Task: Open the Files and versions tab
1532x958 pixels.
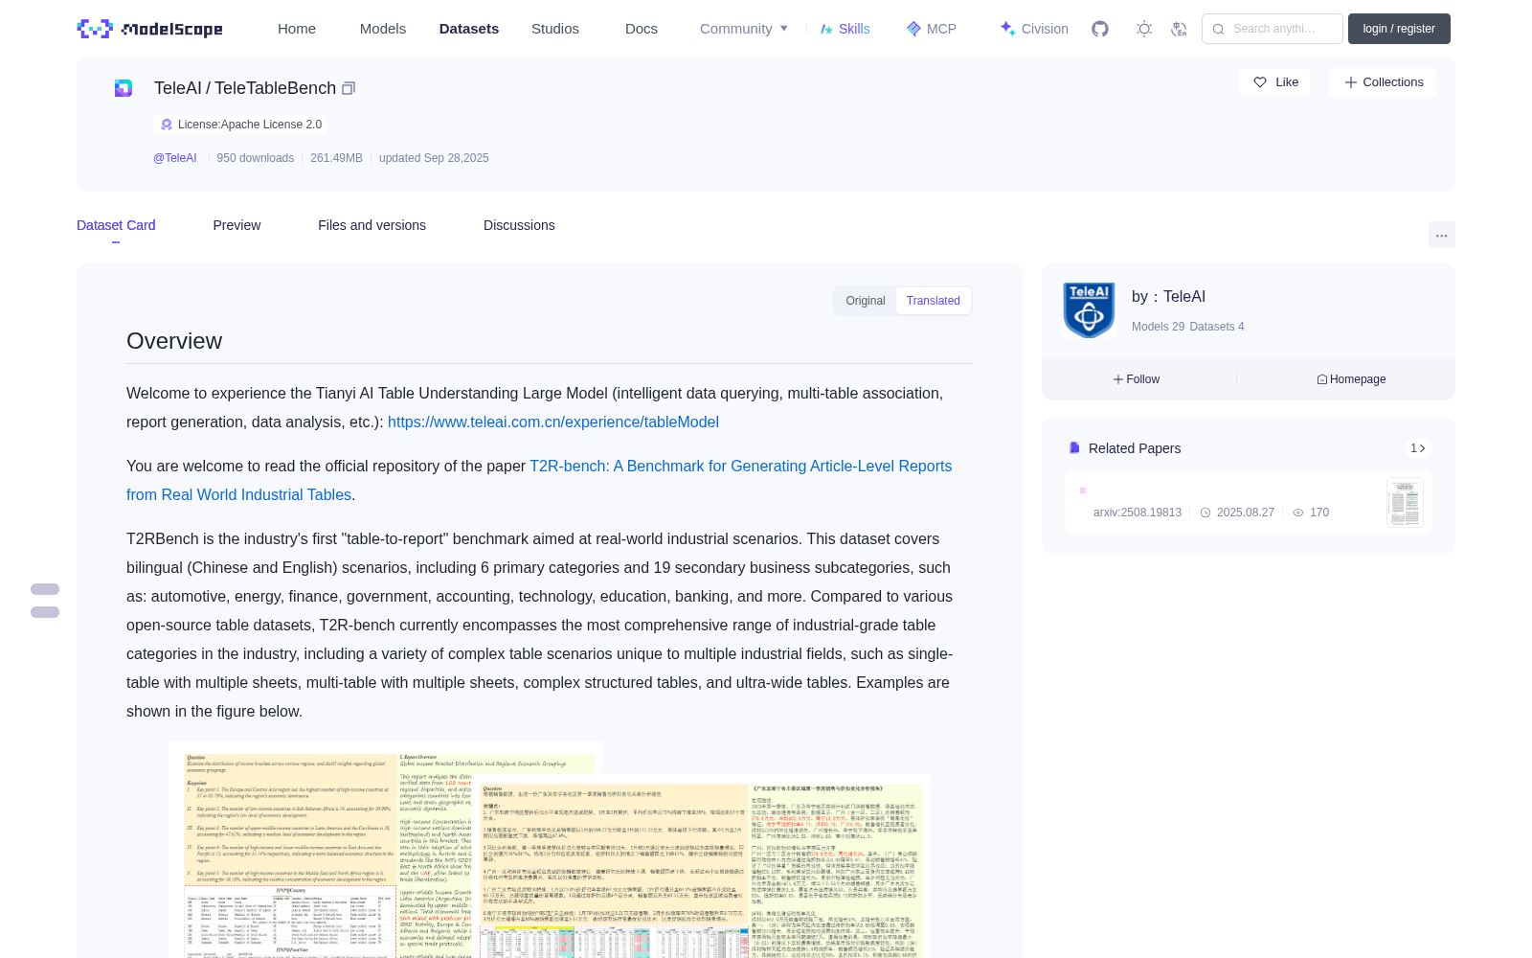Action: tap(372, 225)
